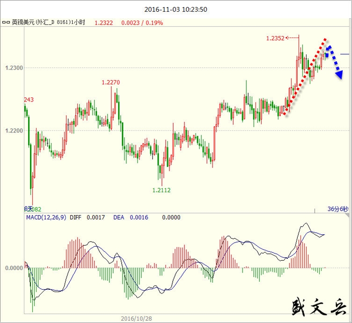Click the peak label 1.2270

[110, 82]
